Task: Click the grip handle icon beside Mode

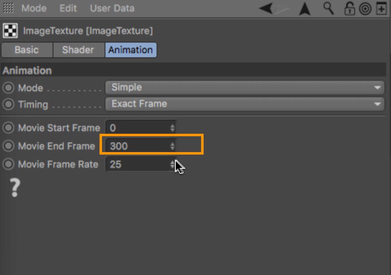Action: (8, 8)
